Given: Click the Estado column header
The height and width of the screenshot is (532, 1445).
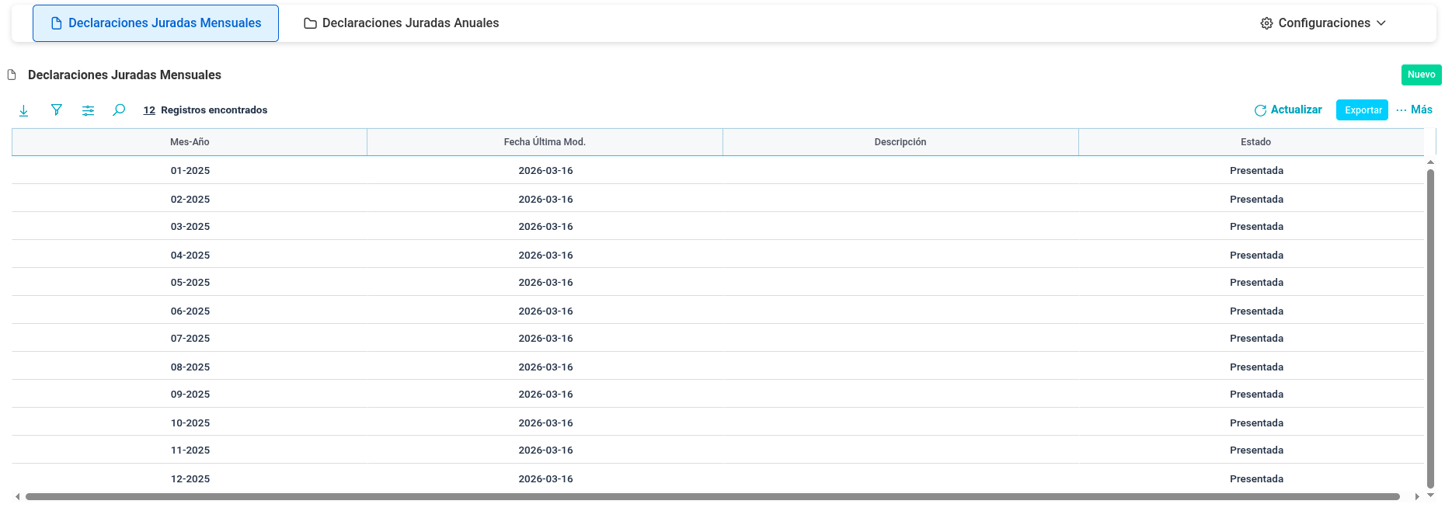Looking at the screenshot, I should pos(1255,142).
